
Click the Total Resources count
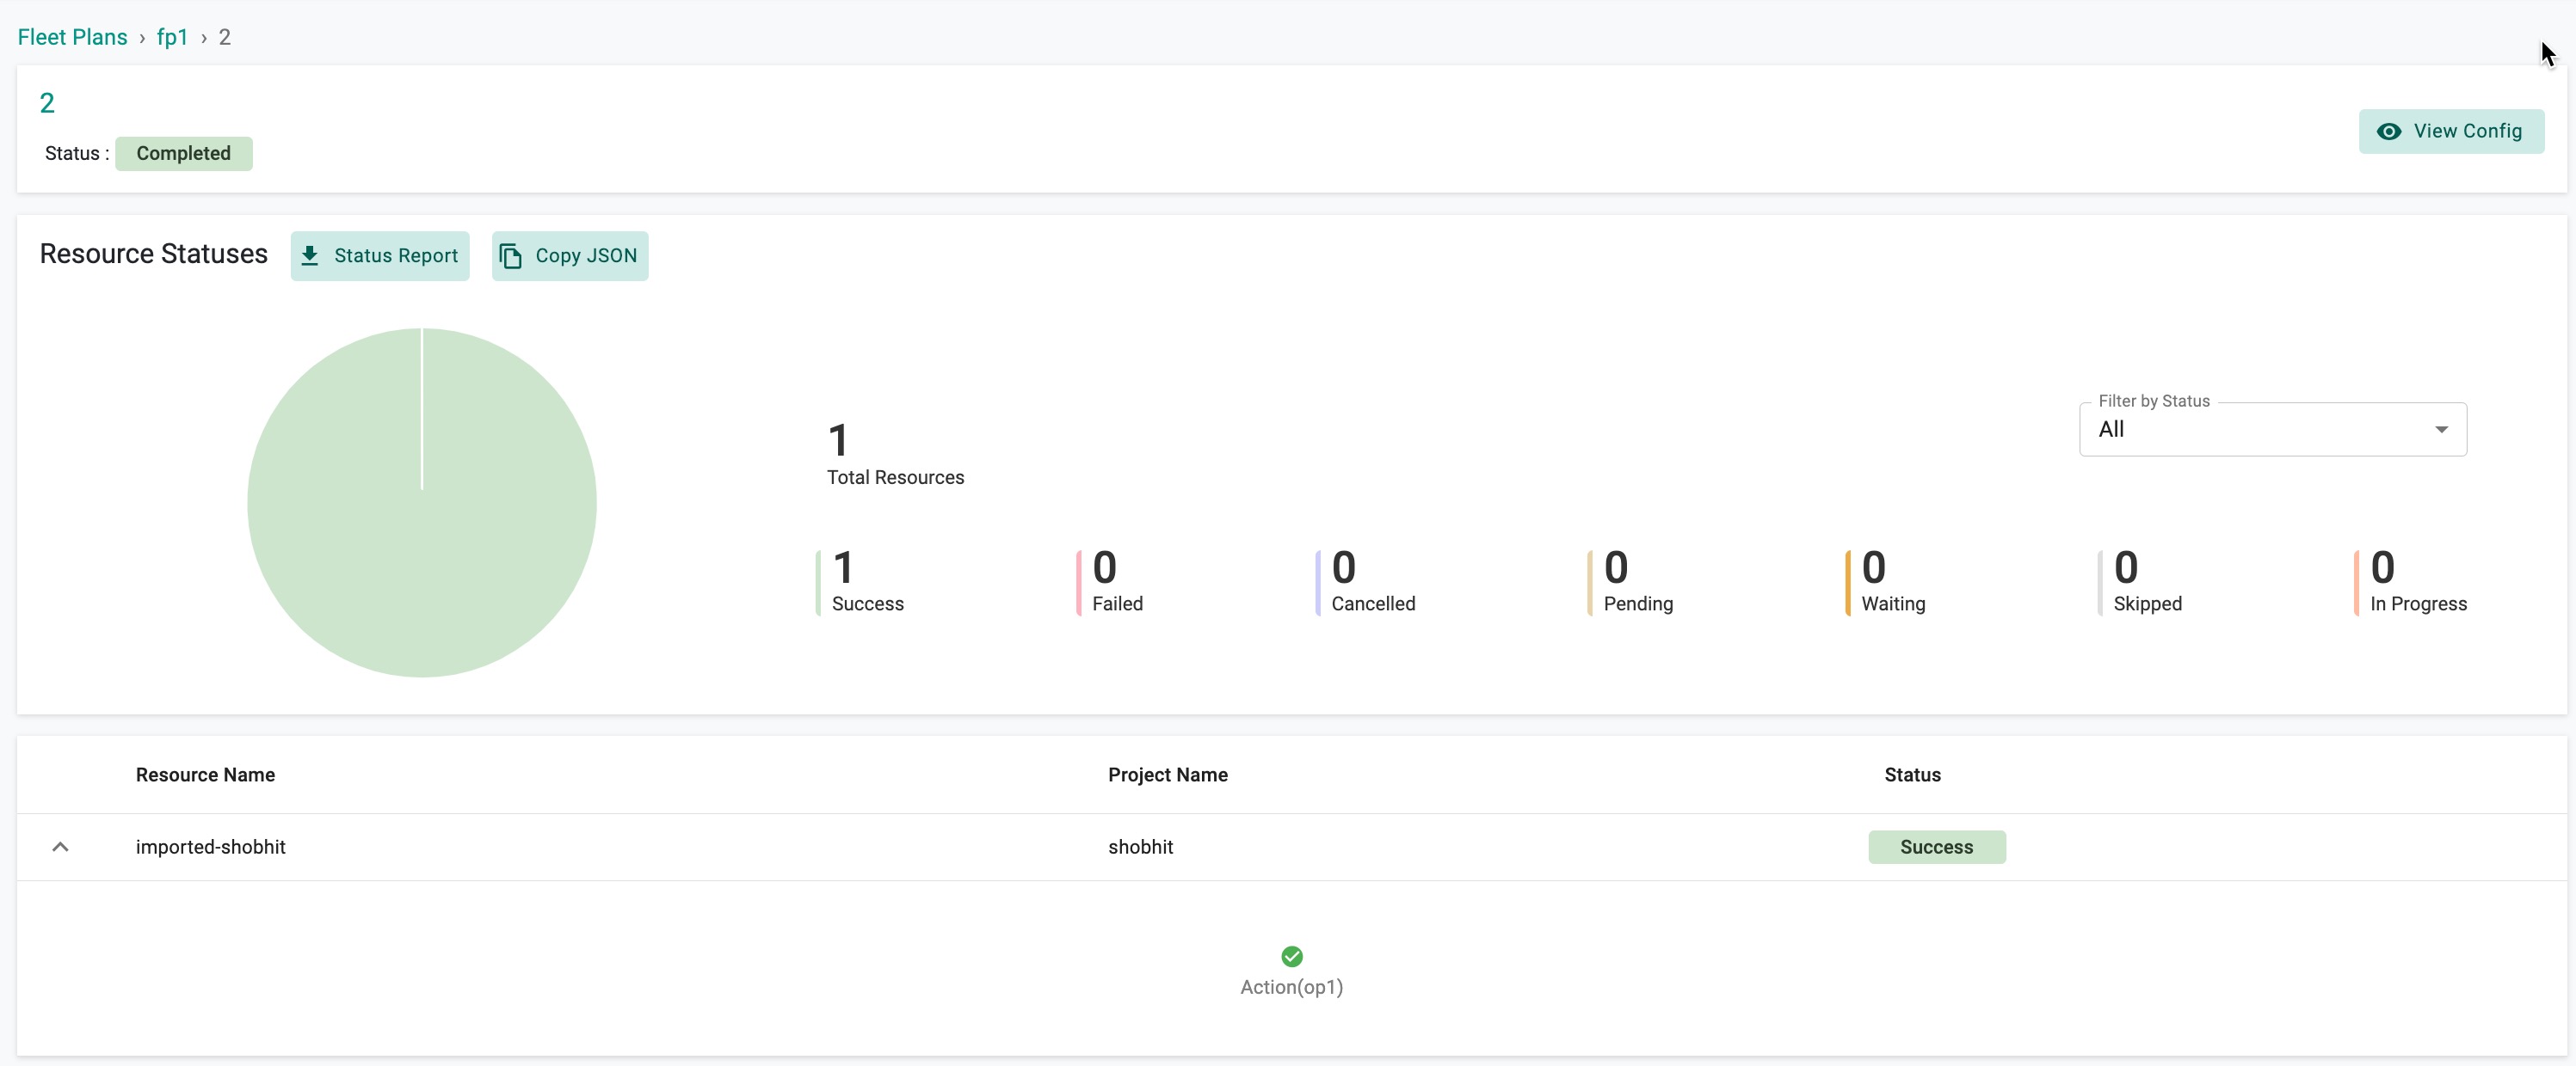[895, 455]
